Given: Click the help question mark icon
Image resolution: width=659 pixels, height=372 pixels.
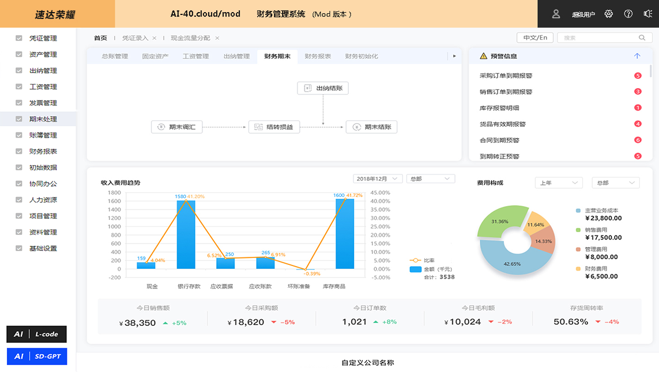Looking at the screenshot, I should pyautogui.click(x=628, y=14).
